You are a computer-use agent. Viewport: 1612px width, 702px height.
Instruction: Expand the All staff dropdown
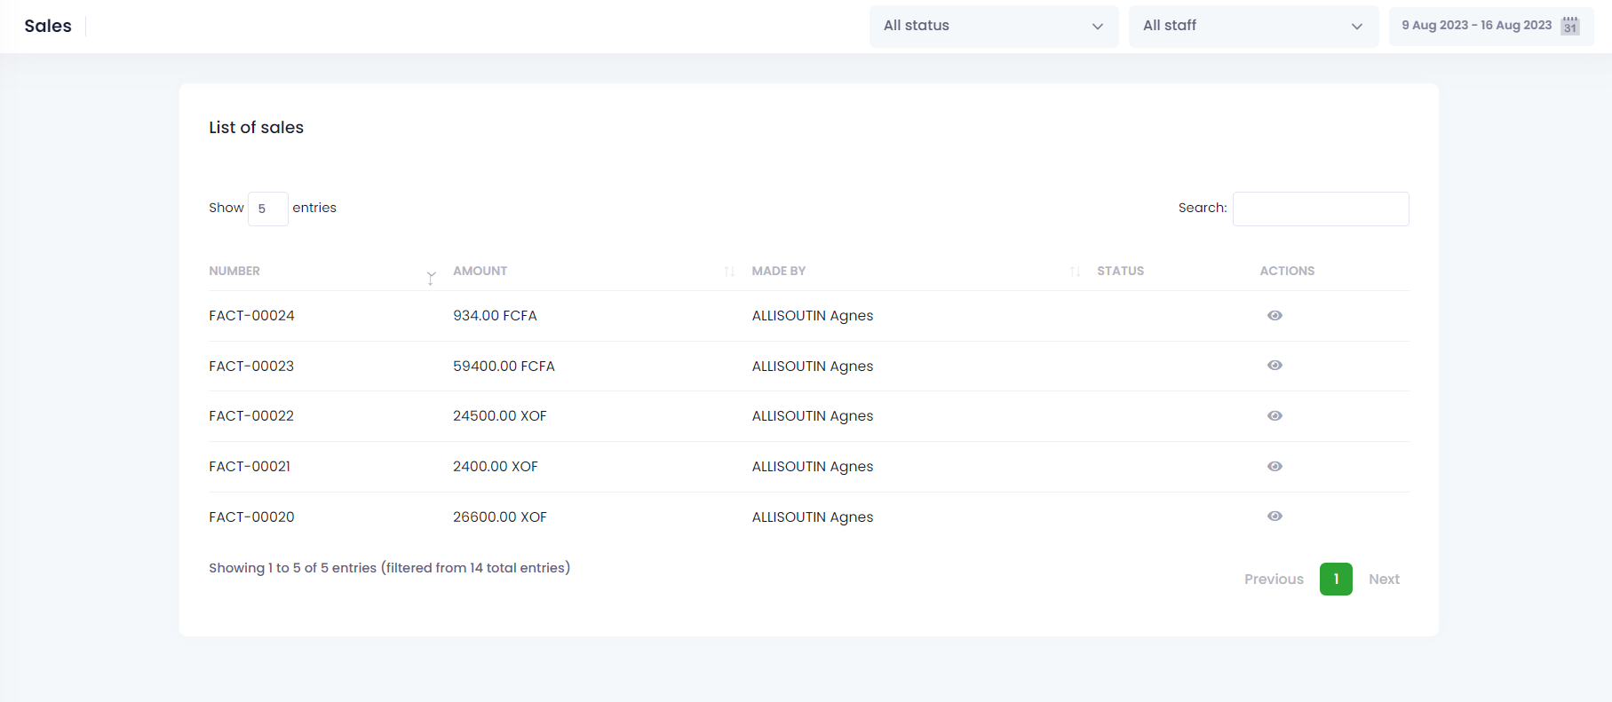[1252, 26]
